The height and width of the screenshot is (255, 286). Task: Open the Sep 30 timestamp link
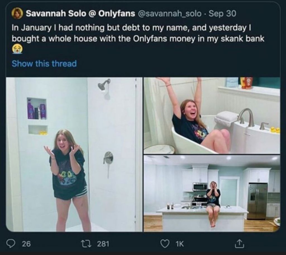[x=222, y=13]
